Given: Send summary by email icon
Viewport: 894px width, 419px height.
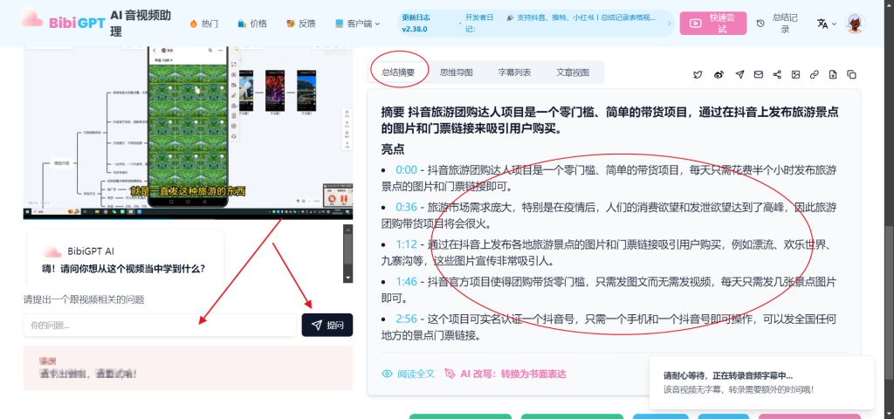Looking at the screenshot, I should [x=758, y=75].
